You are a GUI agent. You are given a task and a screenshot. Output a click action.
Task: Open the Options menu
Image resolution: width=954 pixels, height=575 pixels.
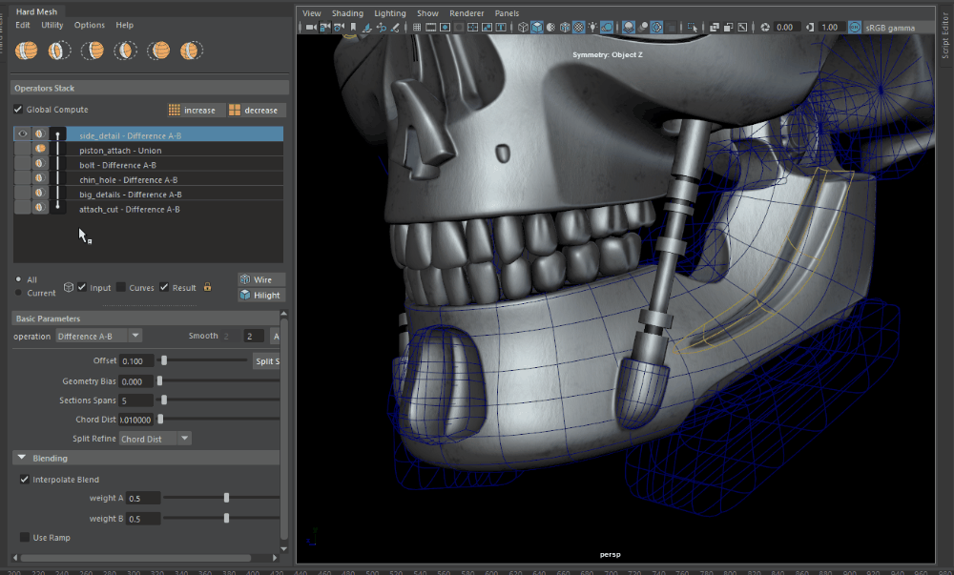[x=90, y=25]
